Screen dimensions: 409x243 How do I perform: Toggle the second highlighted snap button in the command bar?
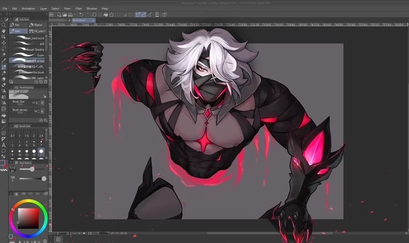[x=143, y=14]
